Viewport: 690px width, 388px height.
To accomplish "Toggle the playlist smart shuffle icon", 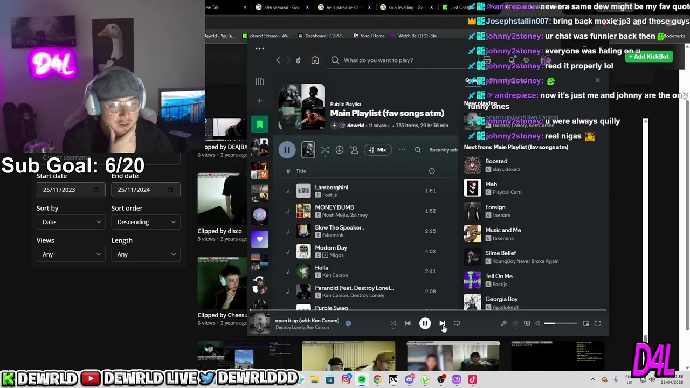I will click(325, 150).
